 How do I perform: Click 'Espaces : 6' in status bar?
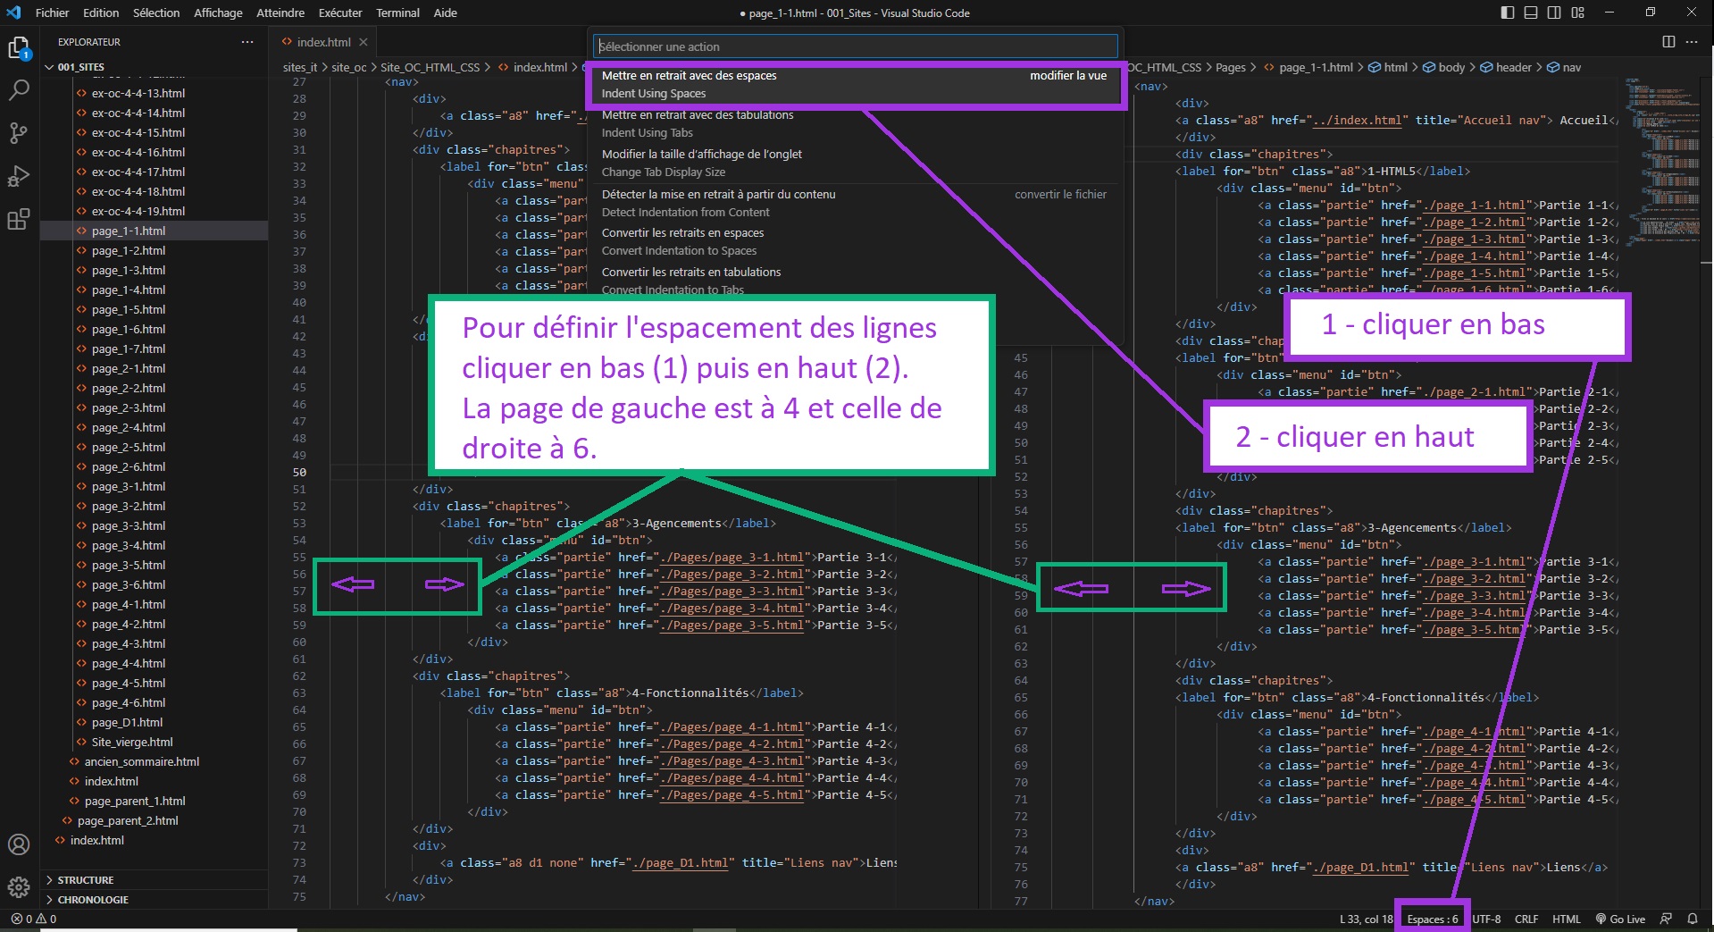(x=1432, y=919)
